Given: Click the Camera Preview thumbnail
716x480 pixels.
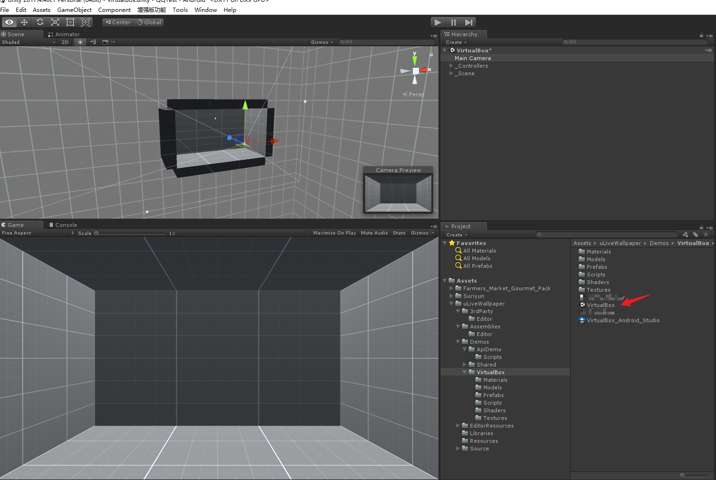Looking at the screenshot, I should [x=398, y=193].
